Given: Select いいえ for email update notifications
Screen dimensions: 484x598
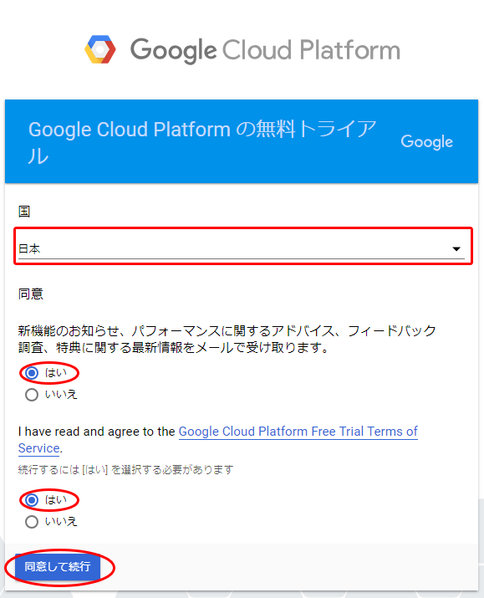Looking at the screenshot, I should (32, 395).
